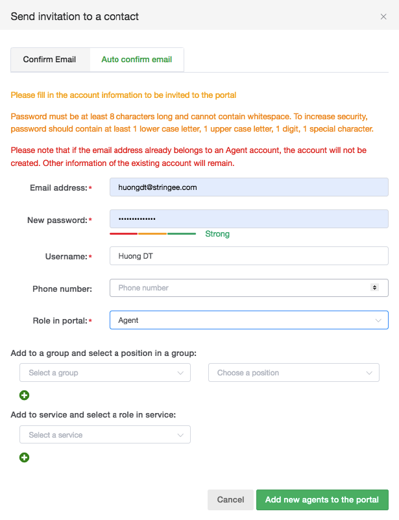
Task: Click the Phone number stepper arrows
Action: click(374, 287)
